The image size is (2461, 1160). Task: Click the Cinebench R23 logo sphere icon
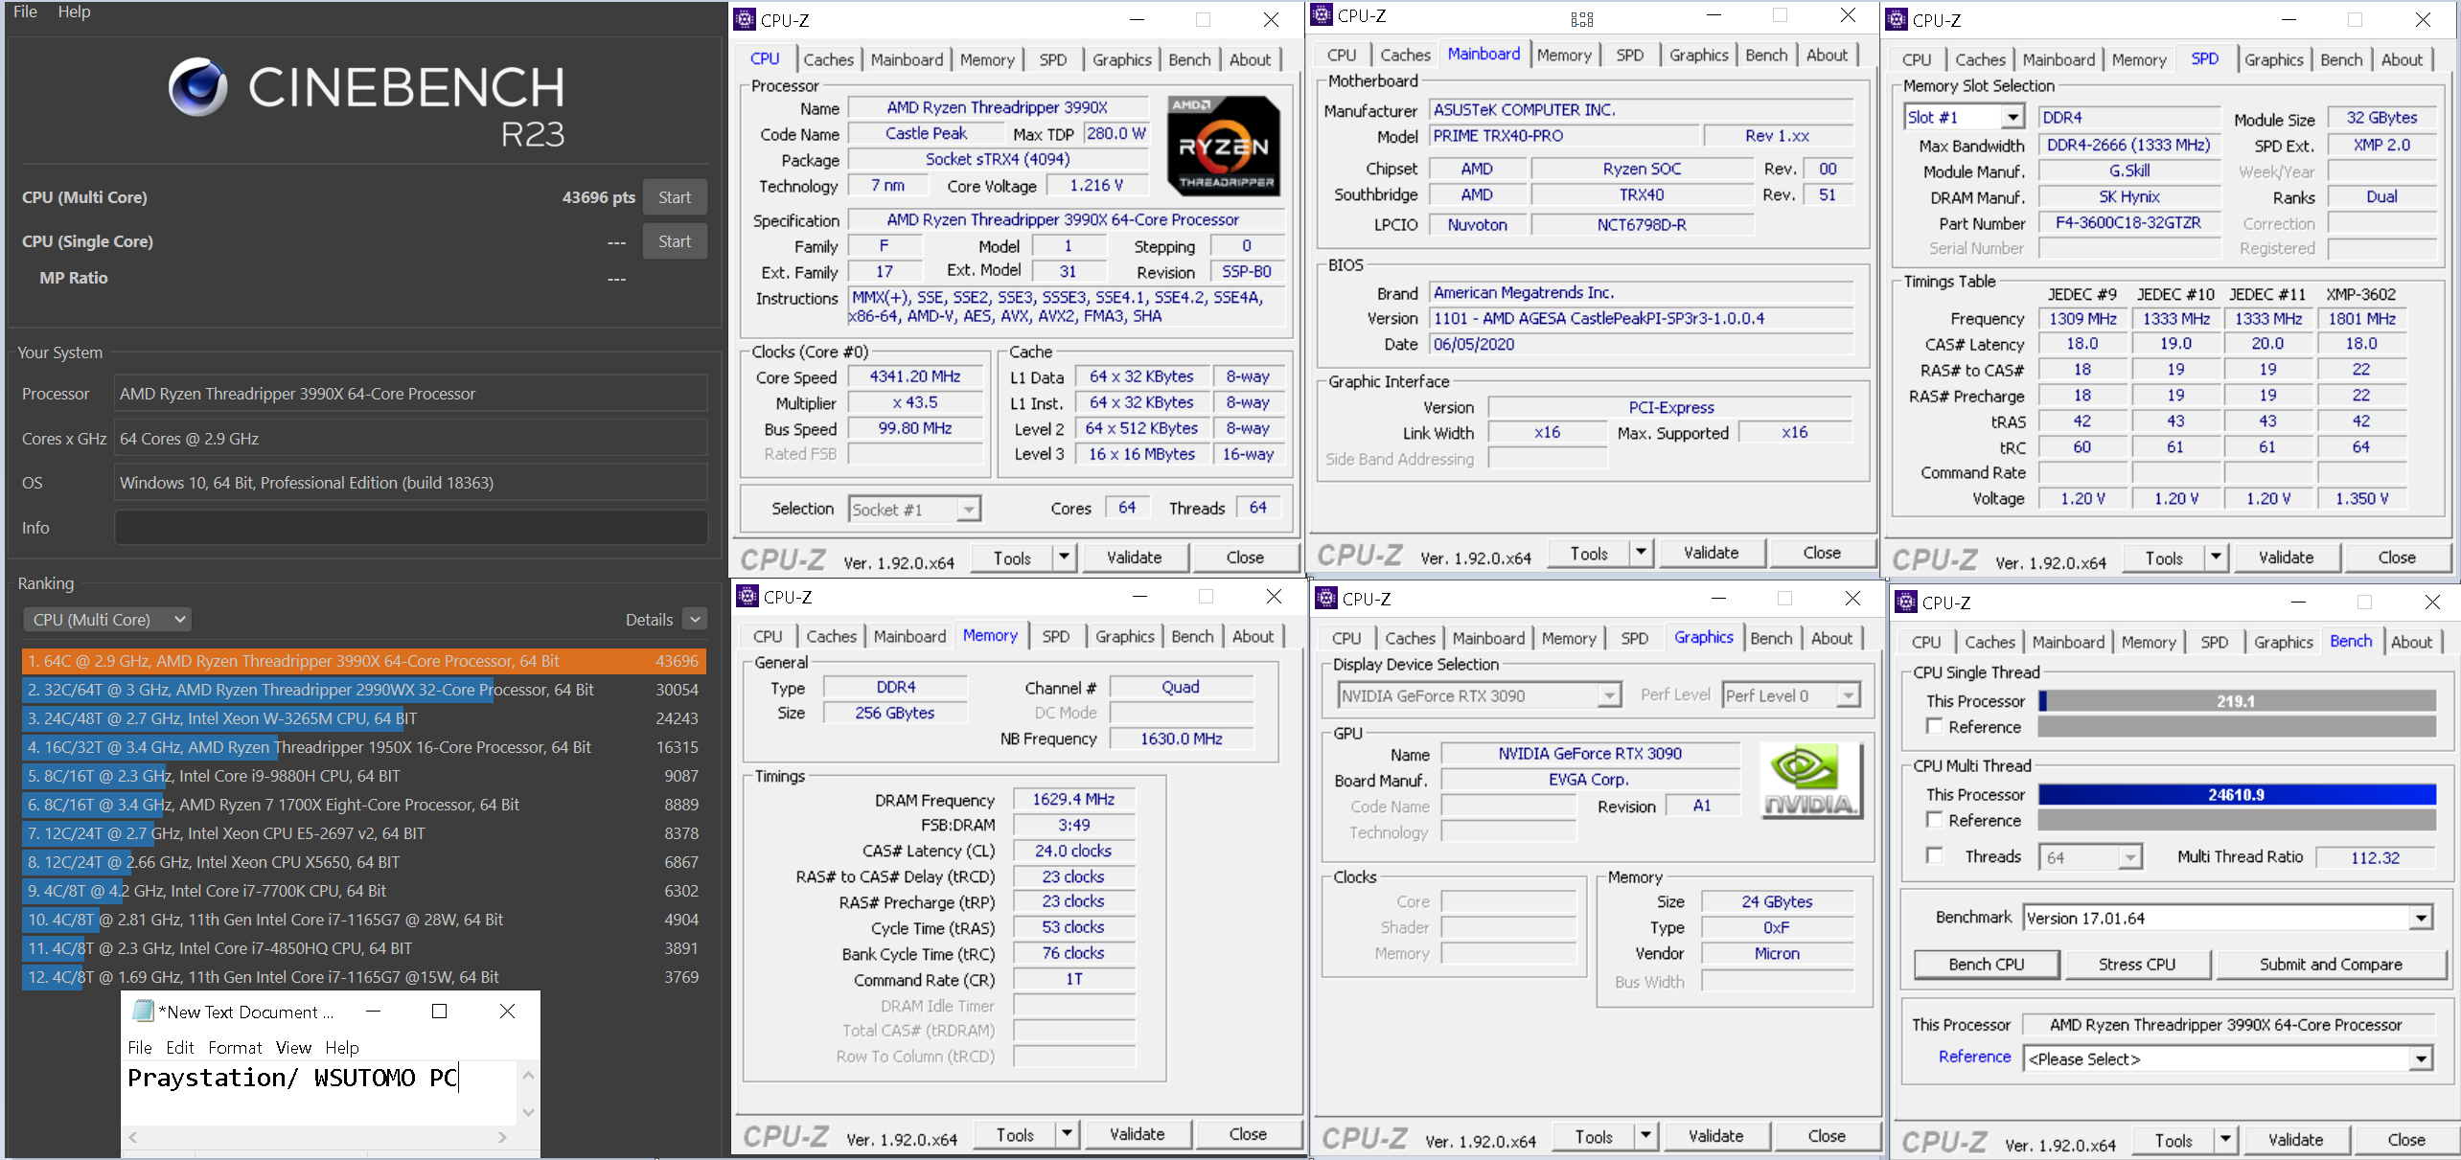coord(198,87)
